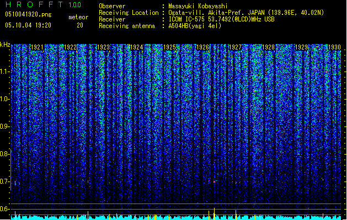Click location Ogata-vill. Akita-Pref. JAPAN text
Viewport: 347px width, 220px height.
246,13
